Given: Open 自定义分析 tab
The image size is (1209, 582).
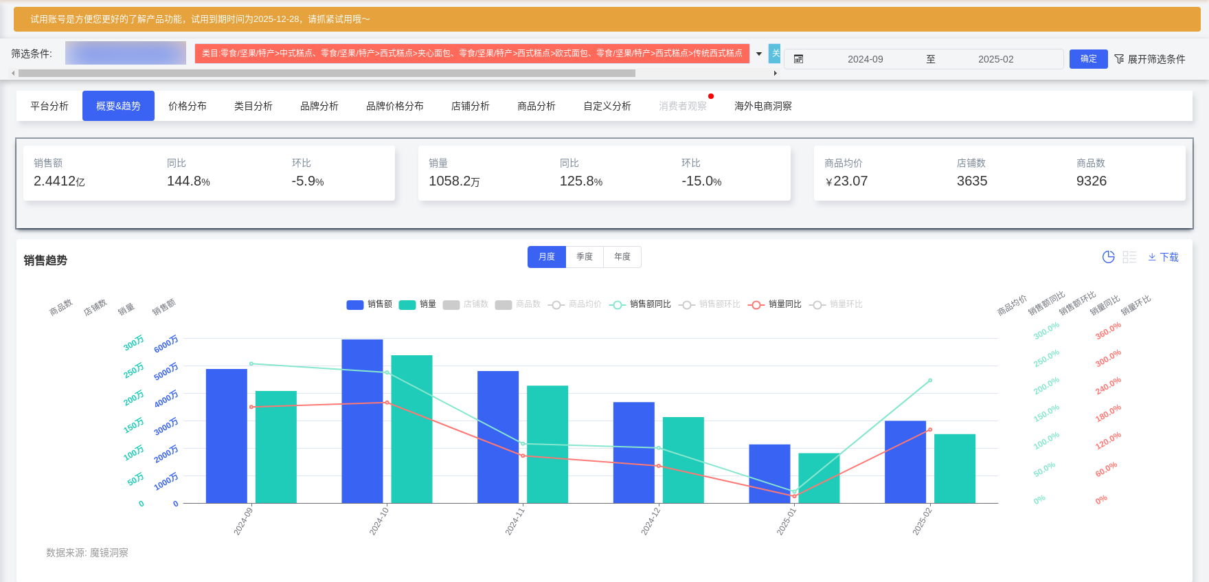Looking at the screenshot, I should (607, 106).
